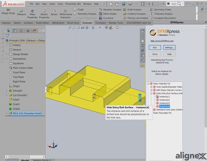The image size is (207, 161).
Task: Click the Save icon in toolbar
Action: (123, 4)
